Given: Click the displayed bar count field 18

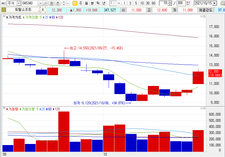Looking at the screenshot, I should (x=163, y=3).
